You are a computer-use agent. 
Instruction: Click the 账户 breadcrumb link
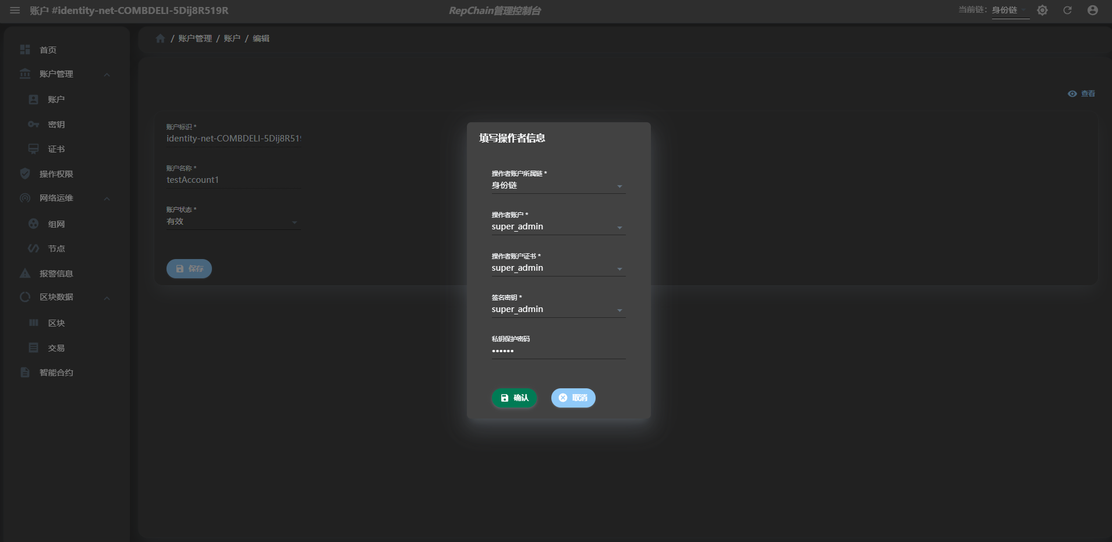click(x=232, y=38)
